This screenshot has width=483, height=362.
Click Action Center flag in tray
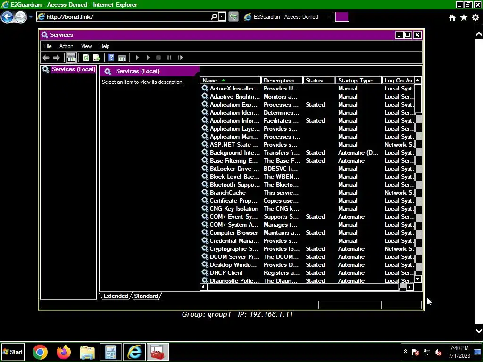click(x=416, y=352)
